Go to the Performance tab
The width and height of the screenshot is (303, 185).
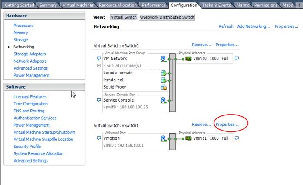pos(154,5)
